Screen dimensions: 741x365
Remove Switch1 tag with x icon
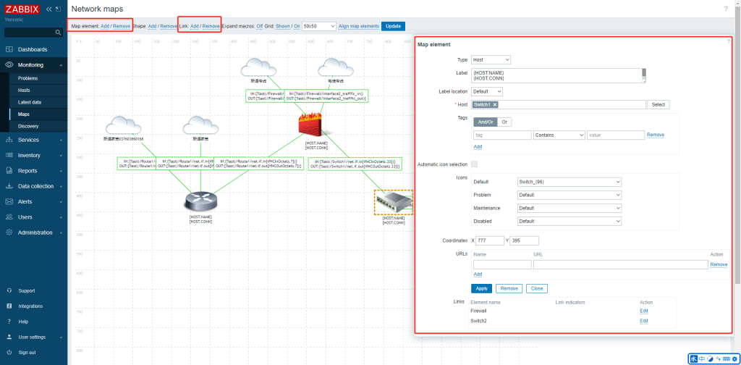[x=495, y=104]
